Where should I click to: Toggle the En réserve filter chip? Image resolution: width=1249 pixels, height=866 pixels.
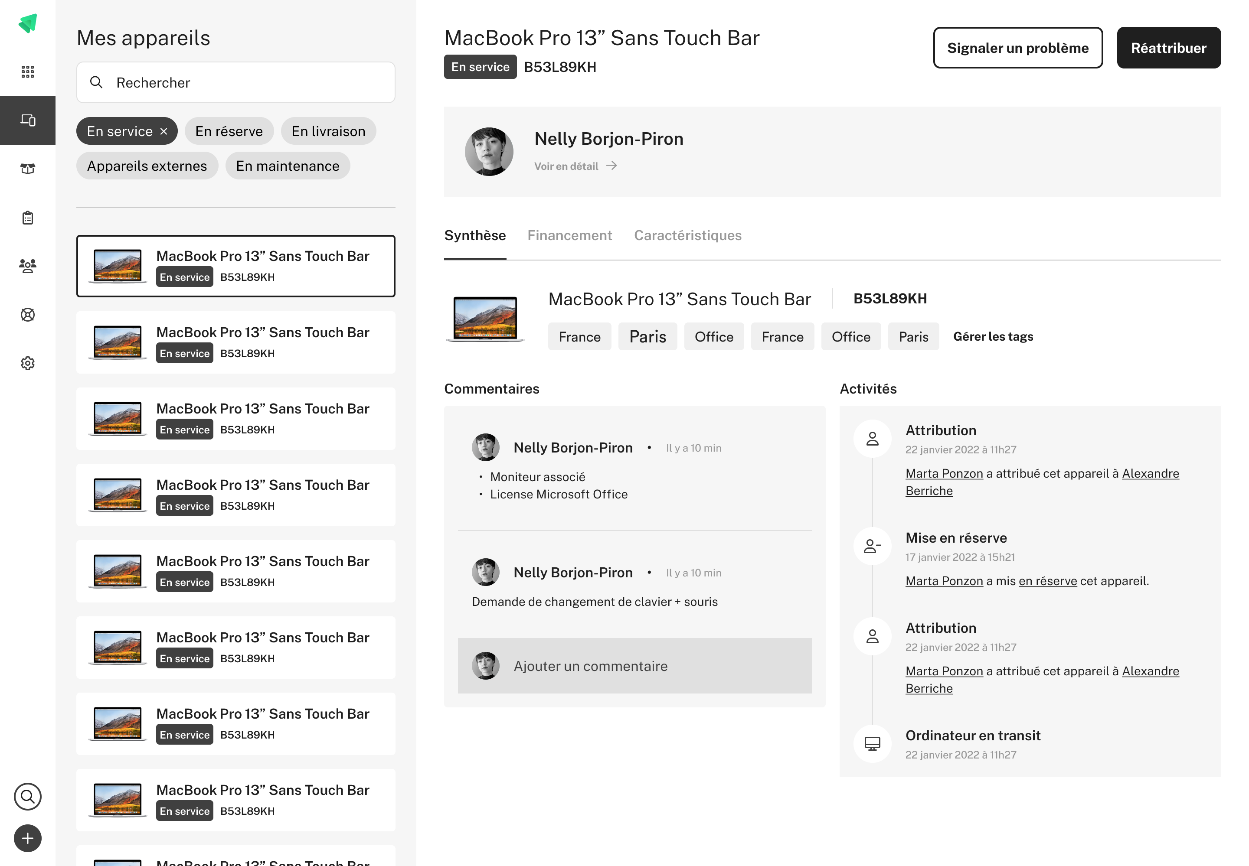pyautogui.click(x=229, y=131)
